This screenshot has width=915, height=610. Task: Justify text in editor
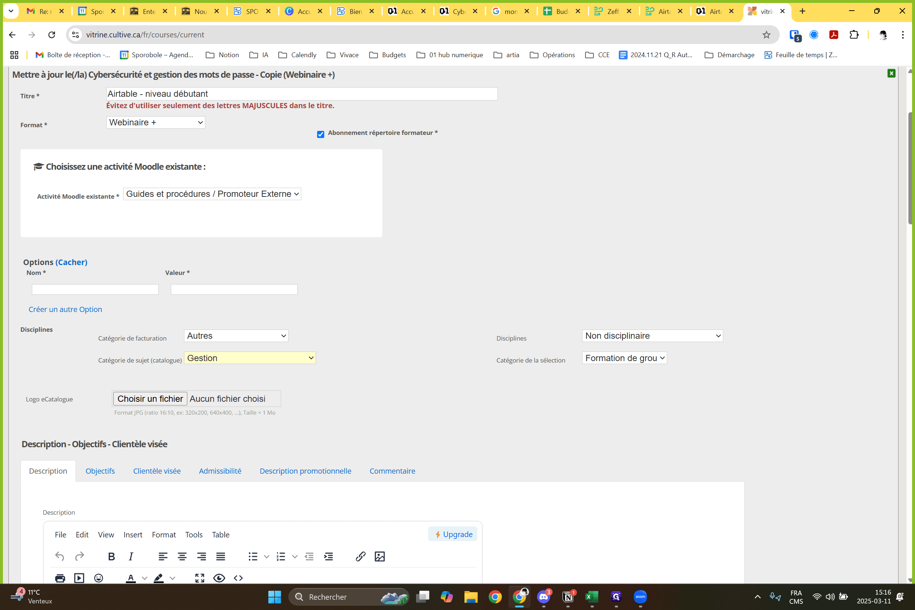click(221, 556)
